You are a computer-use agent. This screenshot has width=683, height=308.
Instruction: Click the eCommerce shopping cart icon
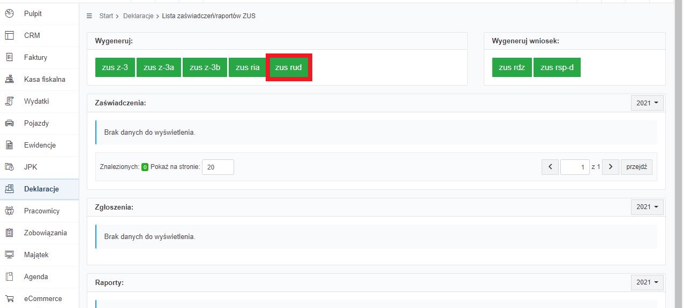click(x=9, y=298)
